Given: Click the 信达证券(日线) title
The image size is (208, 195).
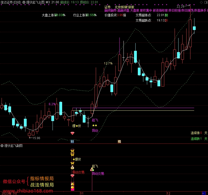Looking at the screenshot, I should pyautogui.click(x=11, y=2).
